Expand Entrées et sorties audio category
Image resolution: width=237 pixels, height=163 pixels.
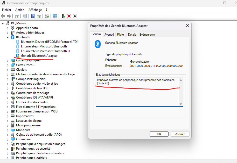[x=8, y=102]
